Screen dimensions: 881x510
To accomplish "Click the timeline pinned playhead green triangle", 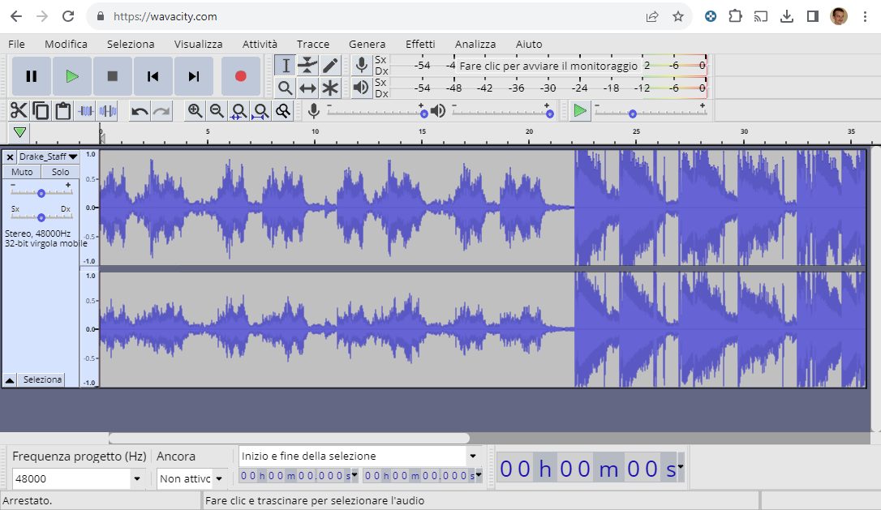I will click(x=19, y=132).
